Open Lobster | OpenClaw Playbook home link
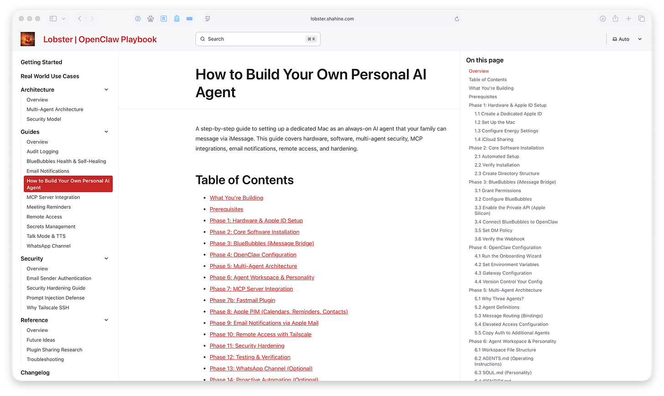The height and width of the screenshot is (396, 664). pyautogui.click(x=100, y=39)
